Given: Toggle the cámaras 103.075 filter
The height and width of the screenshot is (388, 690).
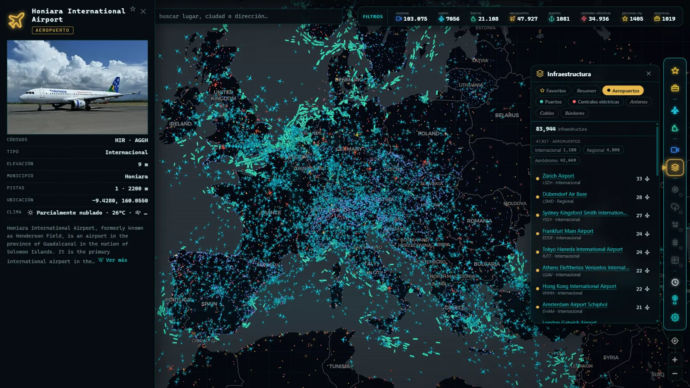Looking at the screenshot, I should [x=411, y=17].
